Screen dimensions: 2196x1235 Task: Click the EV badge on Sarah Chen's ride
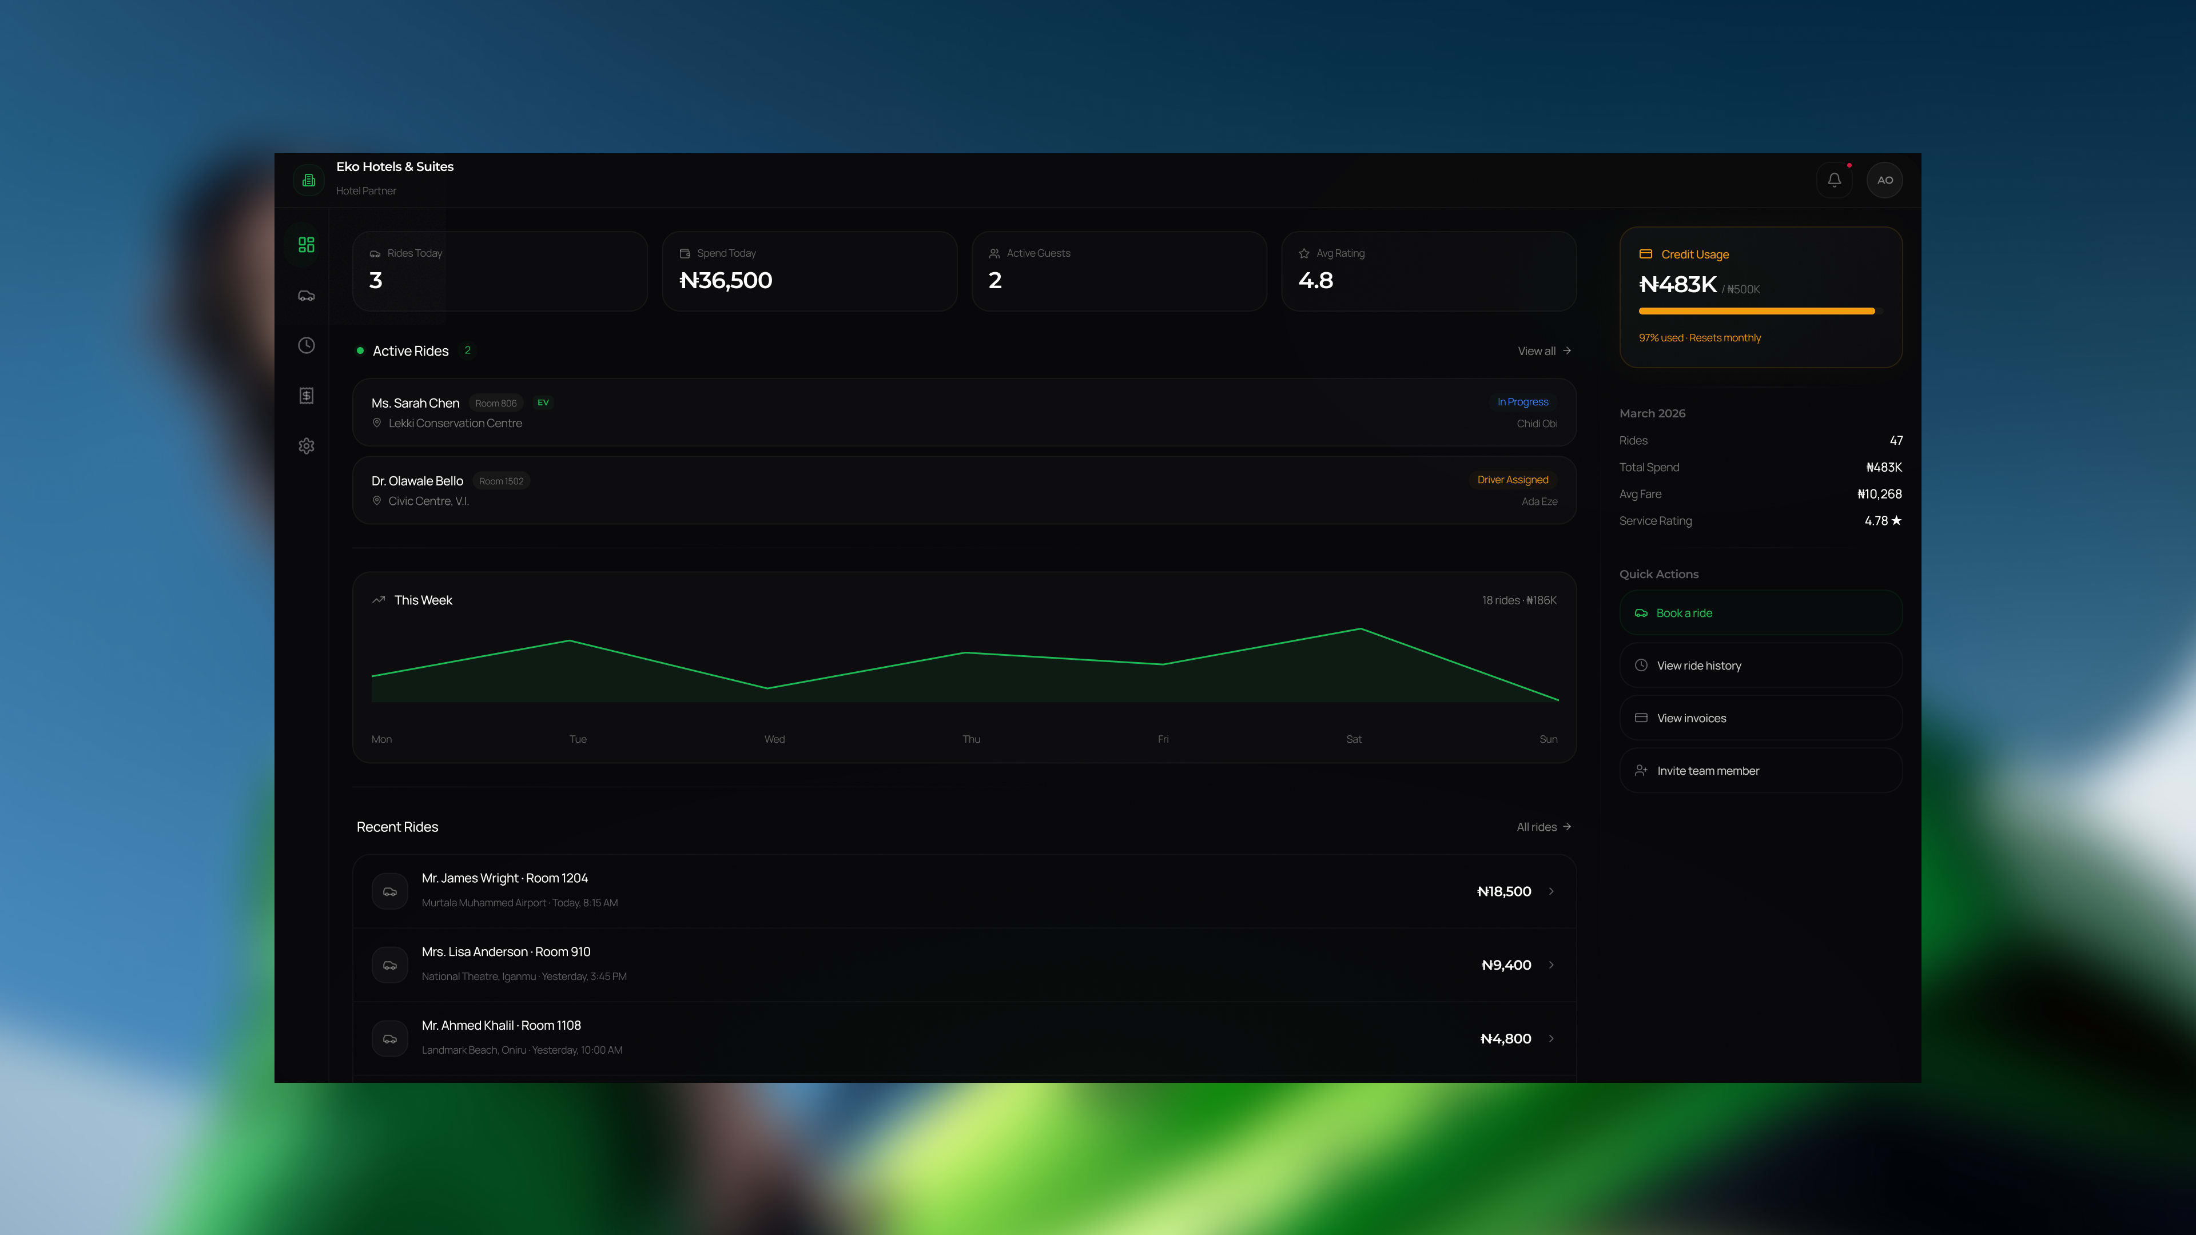click(x=543, y=403)
